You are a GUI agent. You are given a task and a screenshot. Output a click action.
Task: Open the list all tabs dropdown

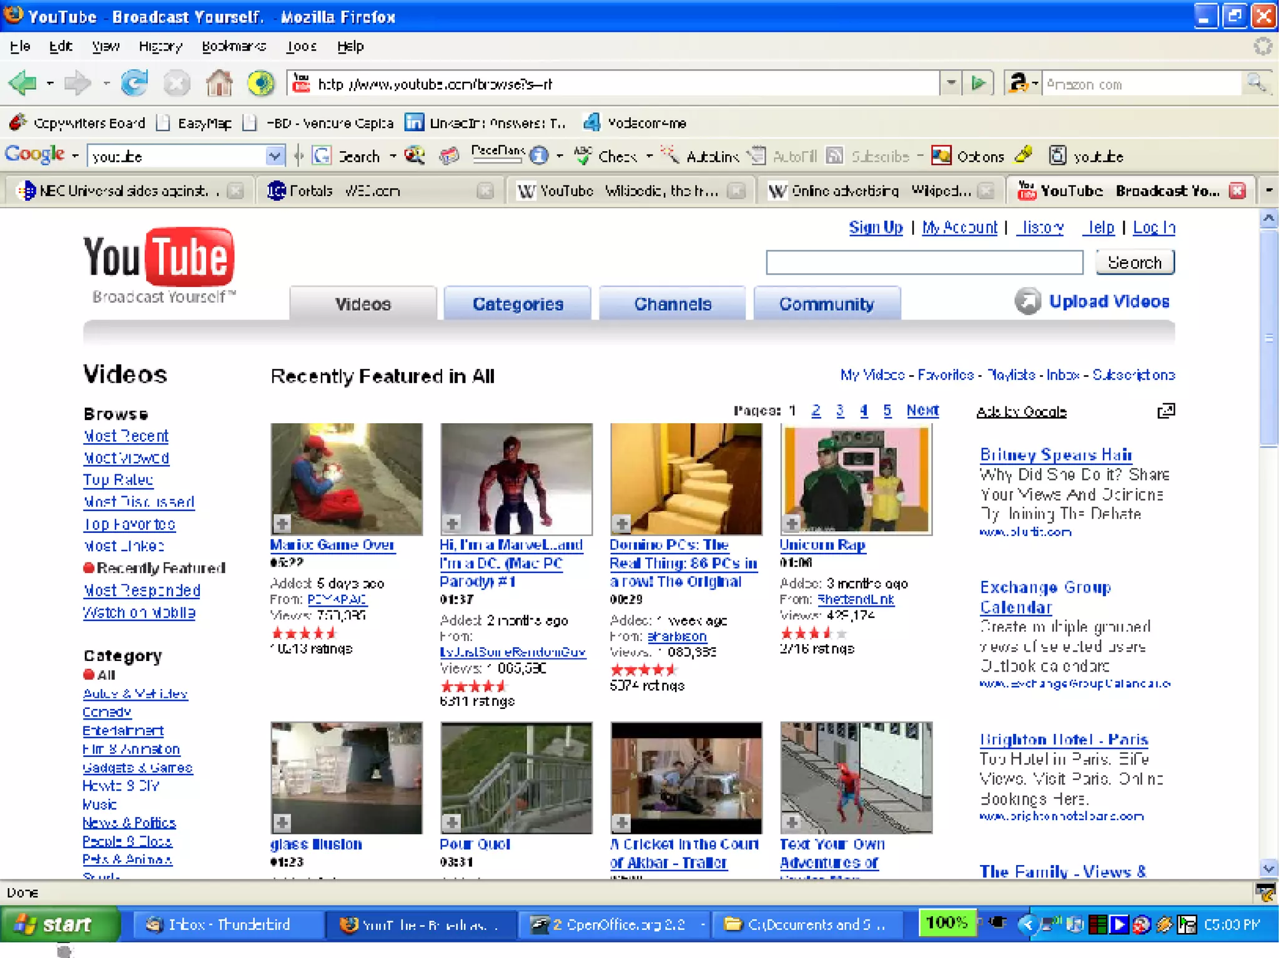pos(1268,190)
